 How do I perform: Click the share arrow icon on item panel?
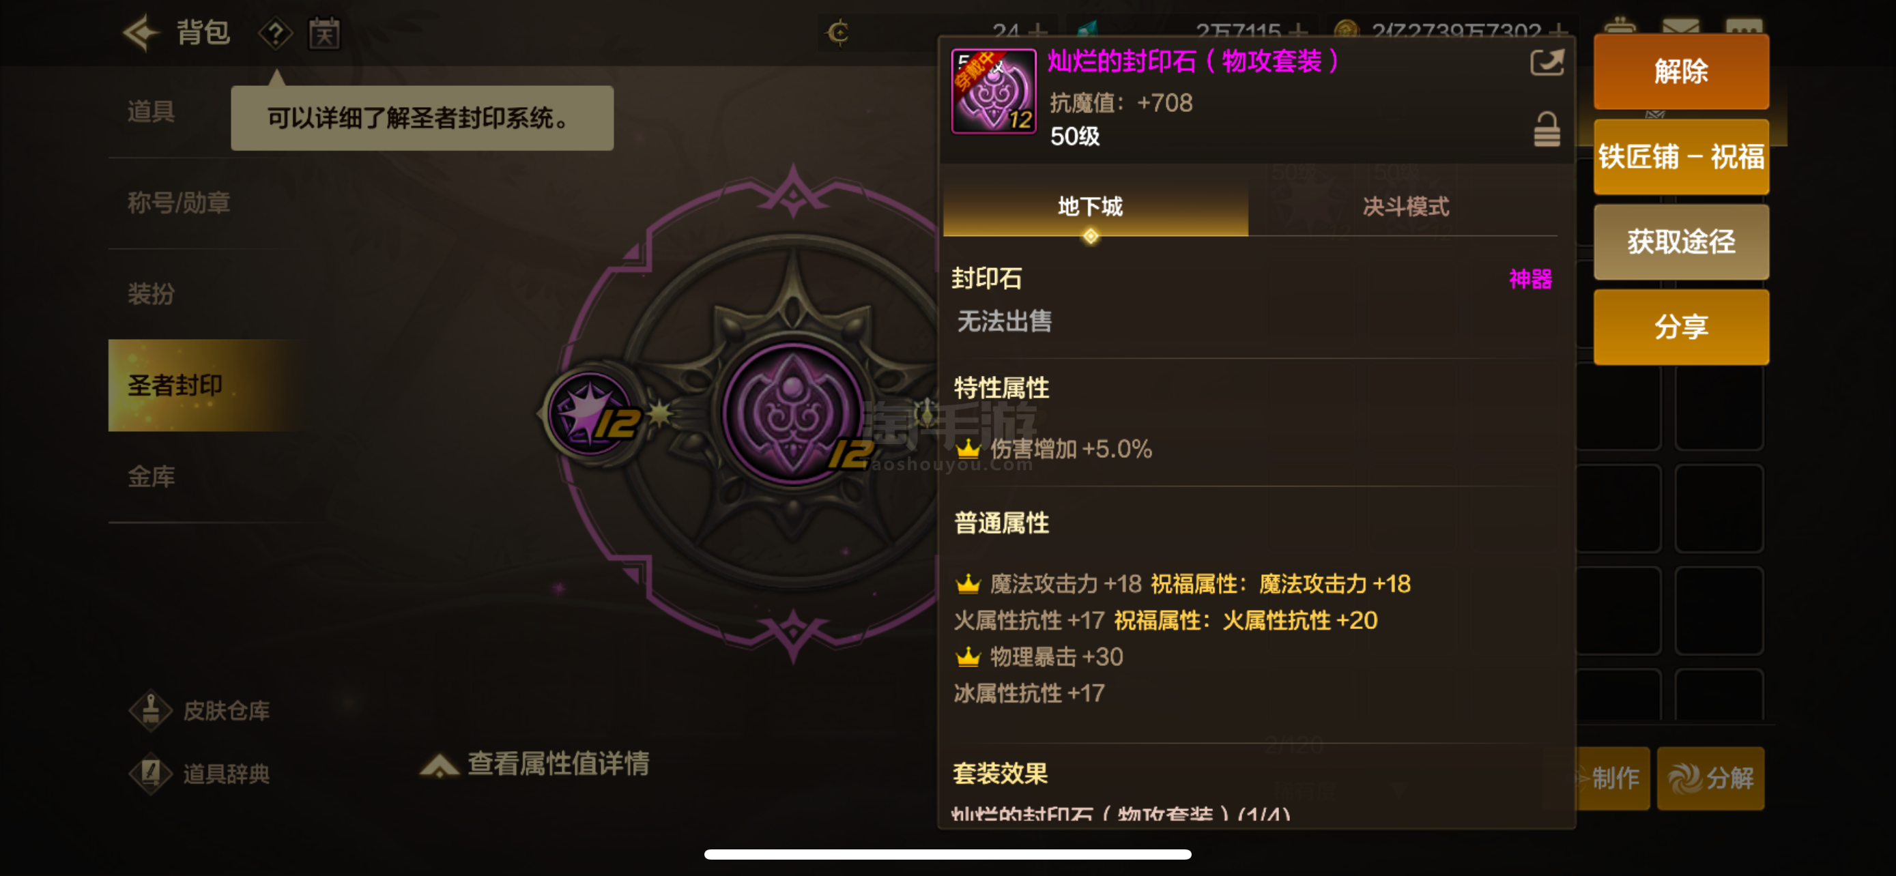click(x=1547, y=63)
